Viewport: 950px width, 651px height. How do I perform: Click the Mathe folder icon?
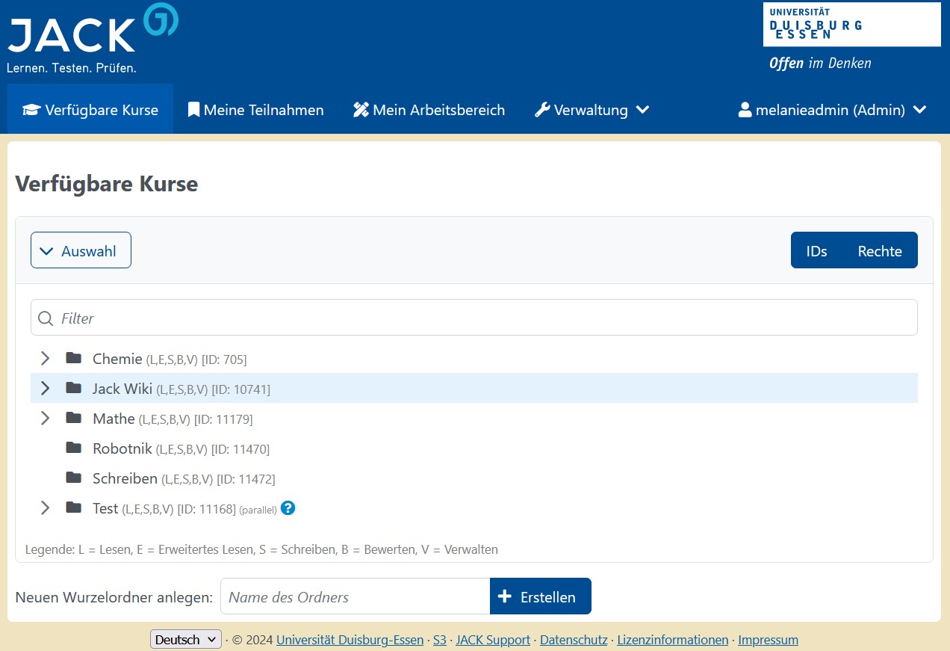(73, 418)
